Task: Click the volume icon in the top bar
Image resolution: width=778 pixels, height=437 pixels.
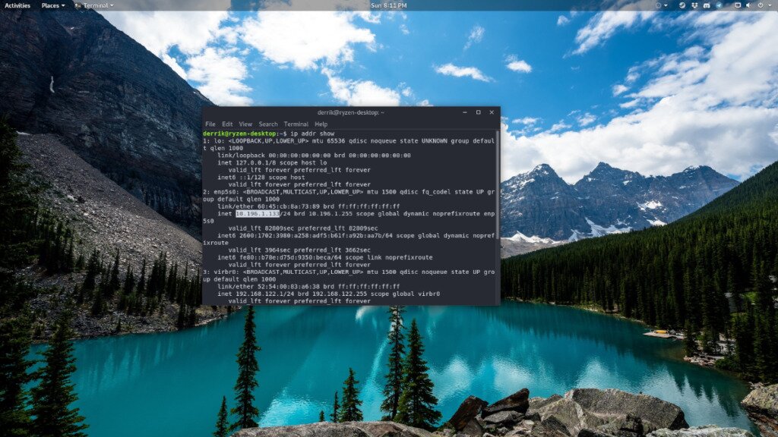Action: tap(748, 5)
